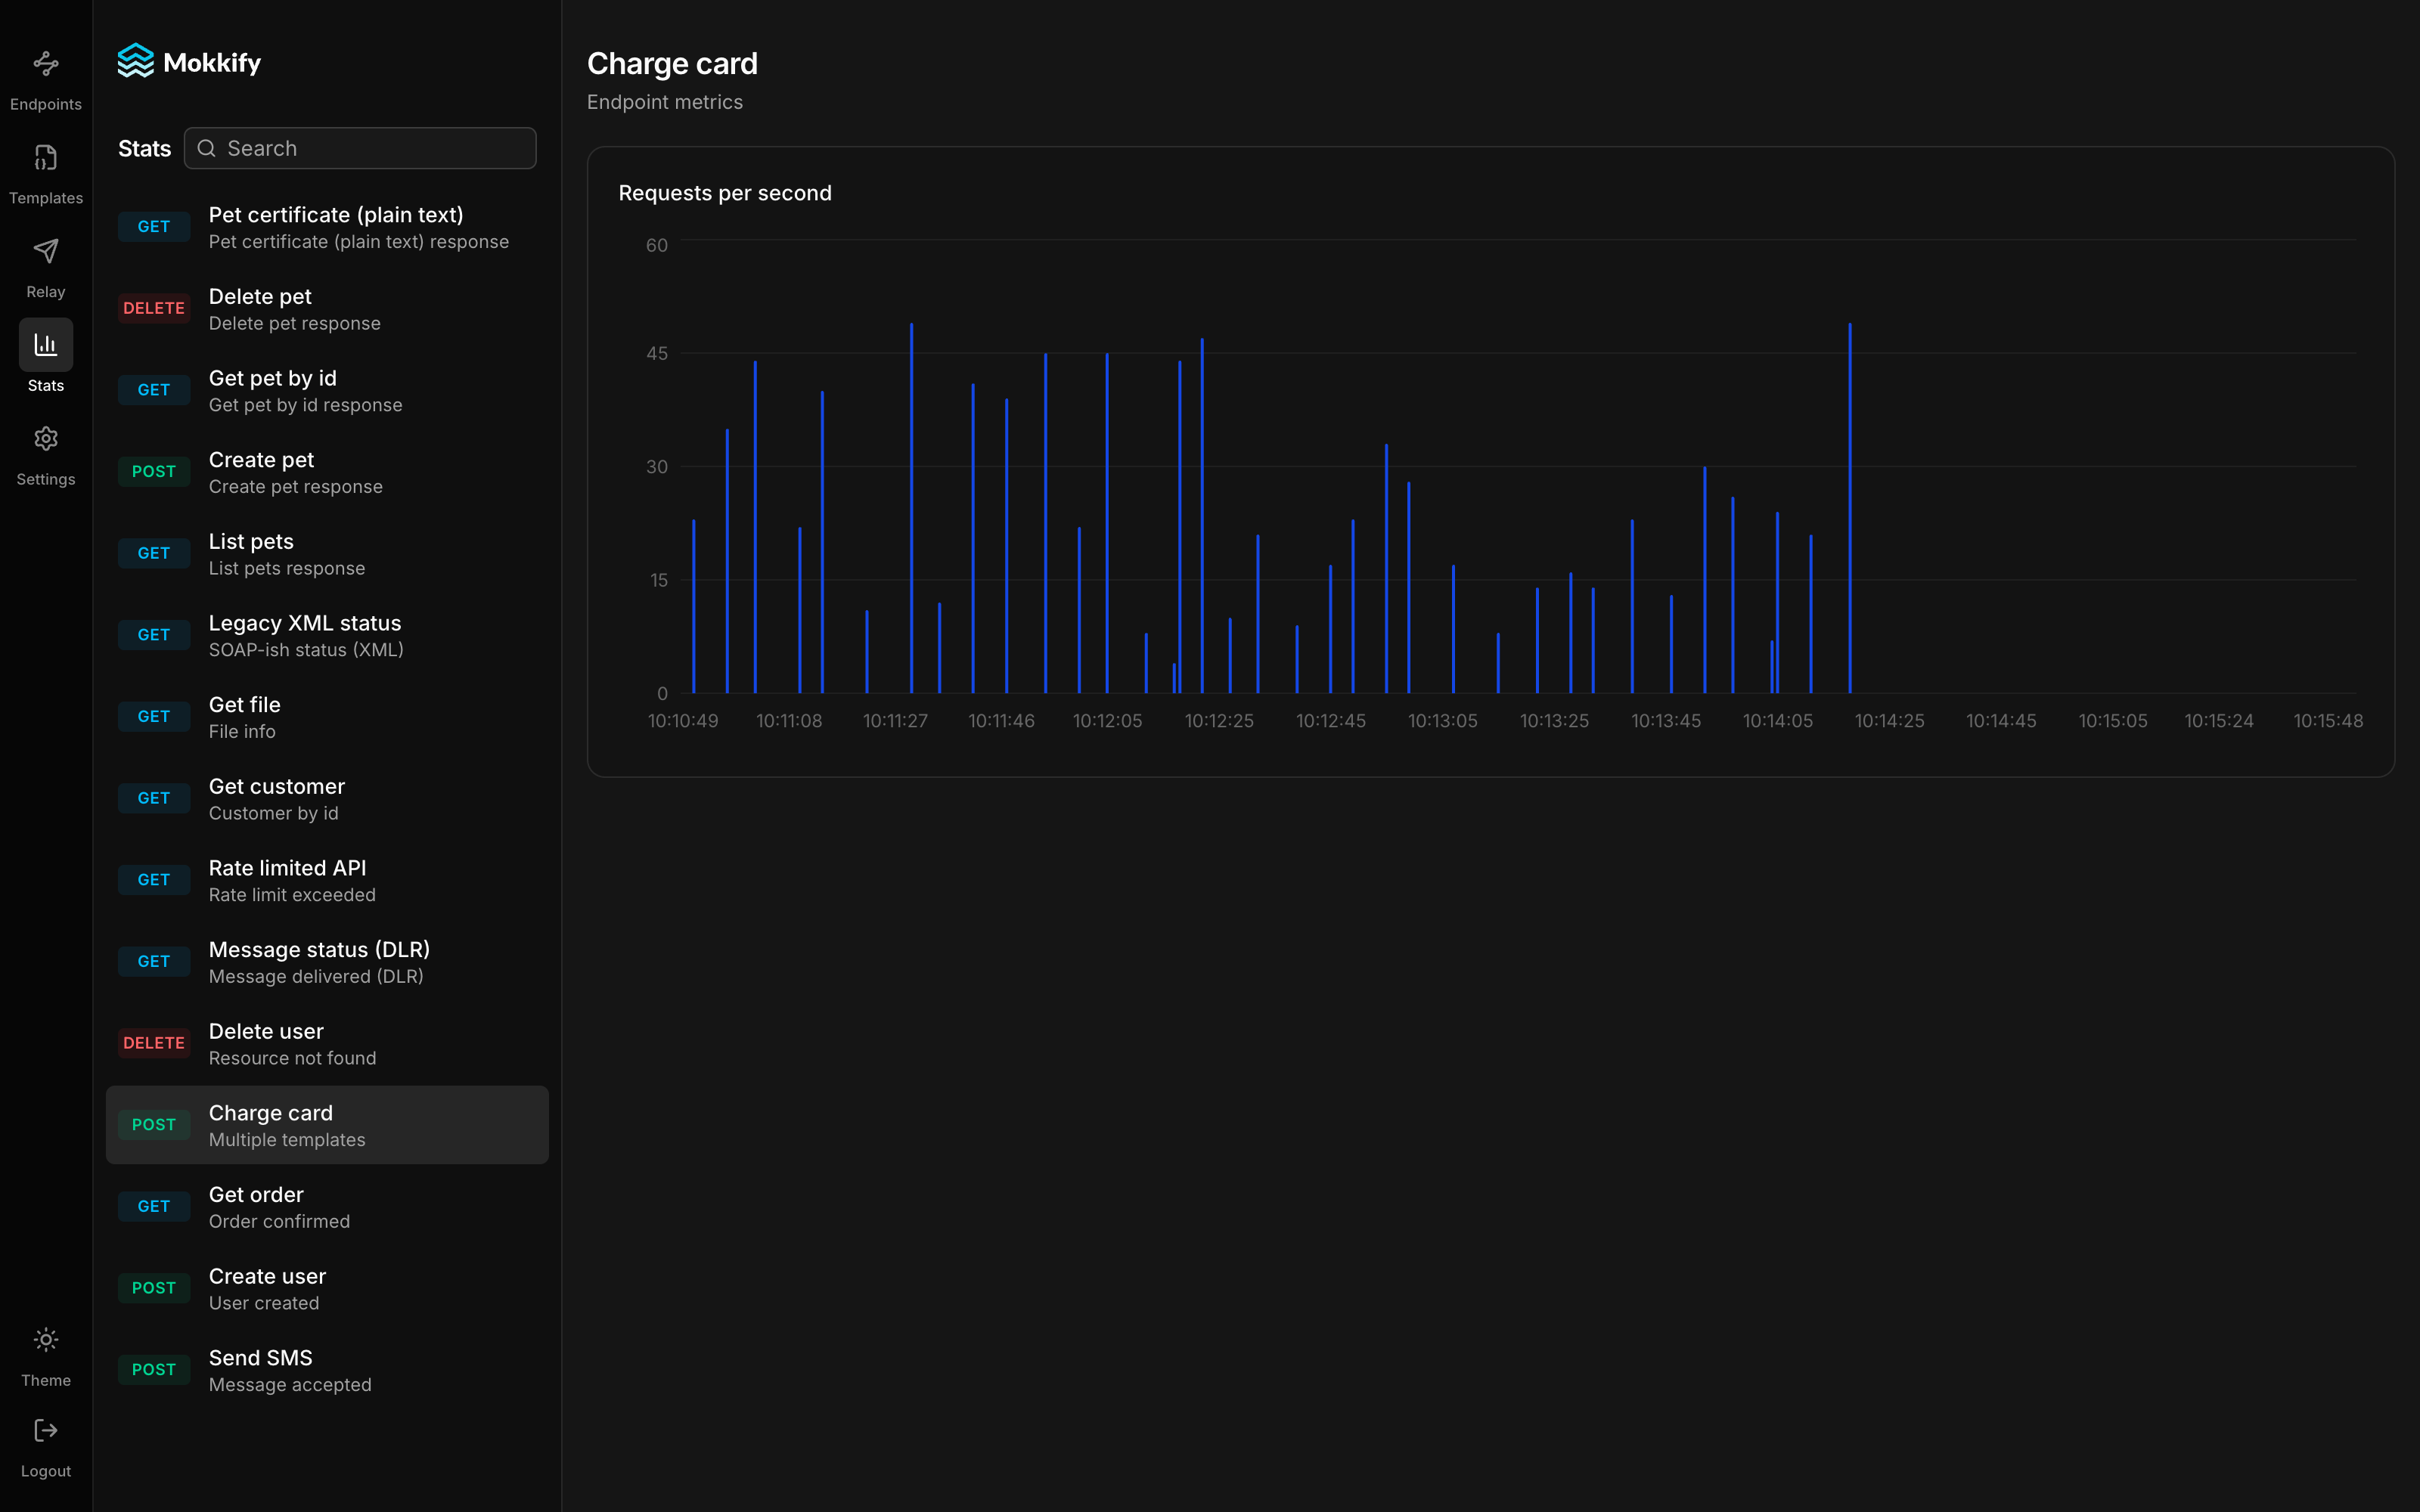This screenshot has width=2420, height=1512.
Task: Click the POST badge beside Create pet
Action: point(154,472)
